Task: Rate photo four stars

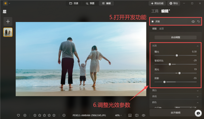Action: tap(49, 115)
